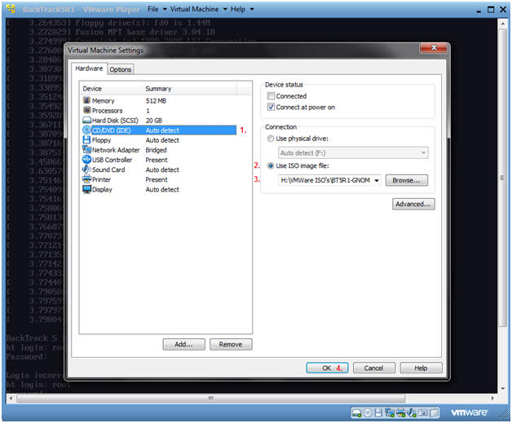Click the Device column header
This screenshot has height=423, width=512.
112,89
